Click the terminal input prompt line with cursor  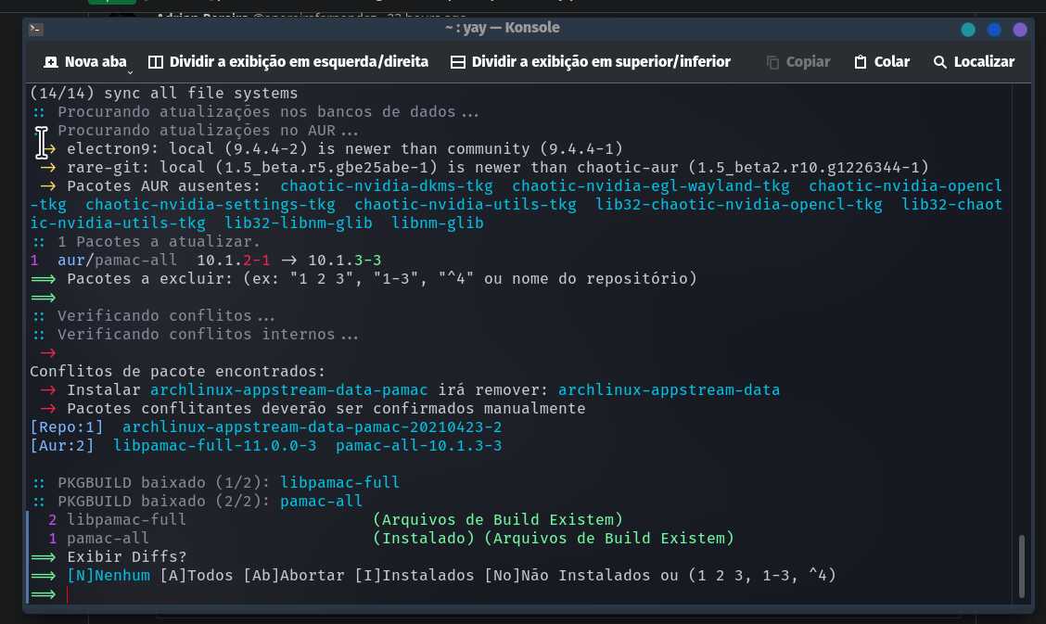[520, 594]
